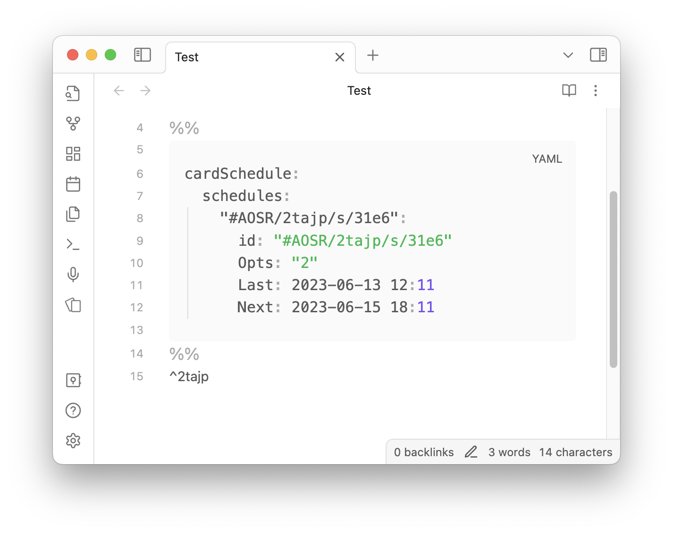
Task: Open Obsidian settings
Action: tap(73, 440)
